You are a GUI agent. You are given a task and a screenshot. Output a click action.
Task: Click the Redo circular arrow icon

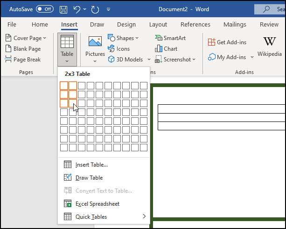(95, 9)
